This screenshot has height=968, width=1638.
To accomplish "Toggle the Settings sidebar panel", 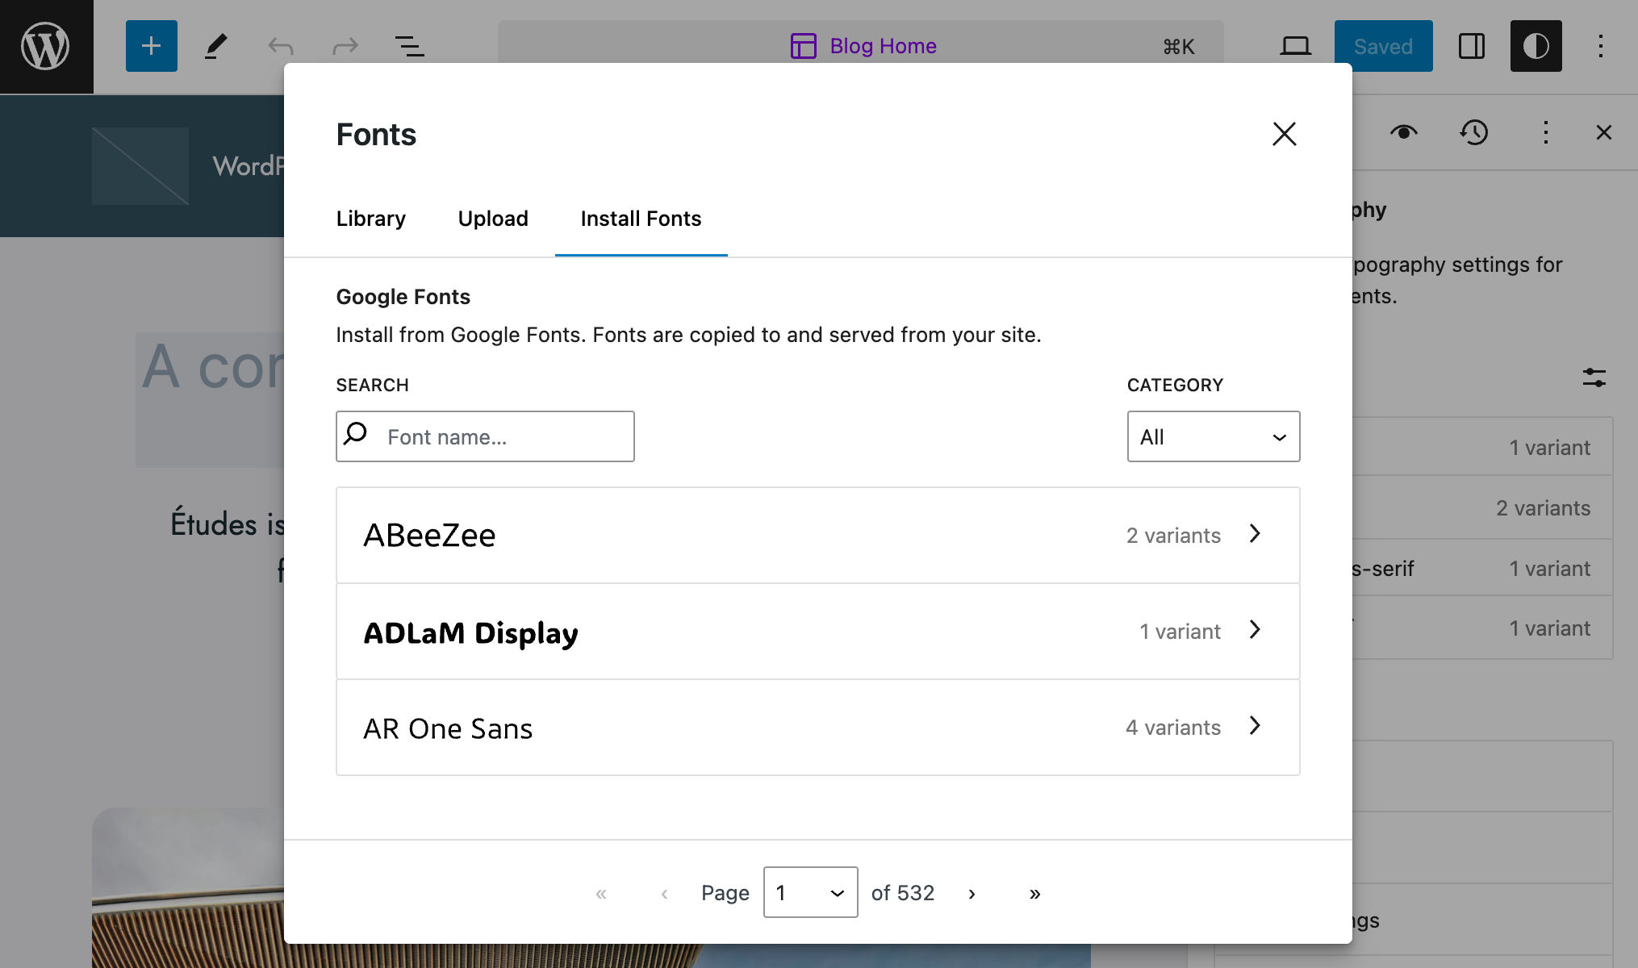I will click(x=1471, y=46).
